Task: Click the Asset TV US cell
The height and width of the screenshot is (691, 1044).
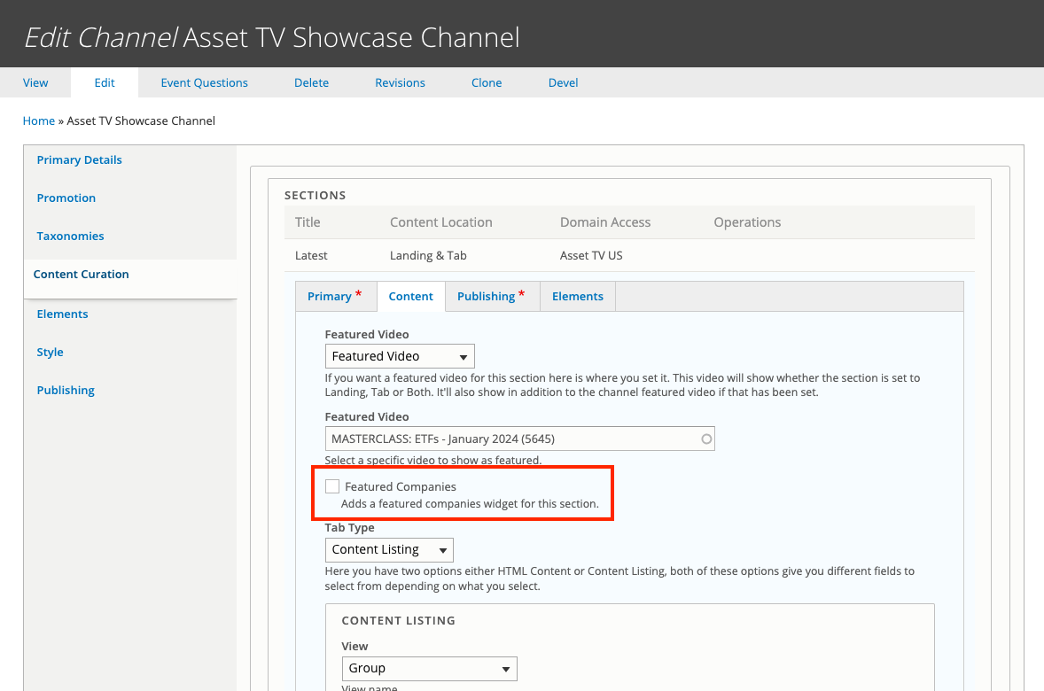Action: [x=591, y=256]
